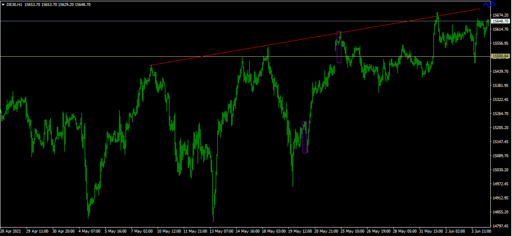Click the 10 May 12:00 time label
512x236 pixels.
pyautogui.click(x=169, y=232)
